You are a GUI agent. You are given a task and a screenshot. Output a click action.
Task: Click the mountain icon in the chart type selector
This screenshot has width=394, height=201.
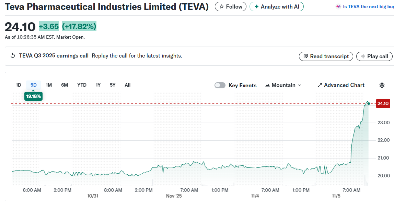[x=267, y=85]
